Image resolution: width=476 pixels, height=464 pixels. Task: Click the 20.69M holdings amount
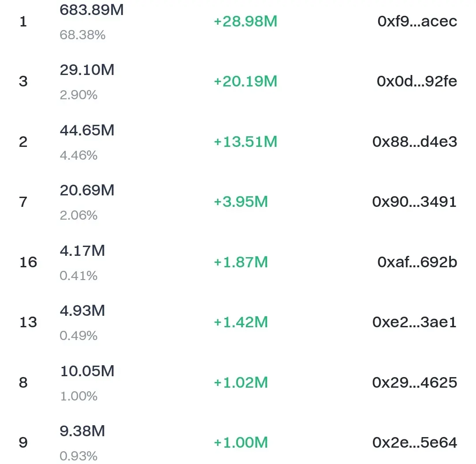point(87,190)
